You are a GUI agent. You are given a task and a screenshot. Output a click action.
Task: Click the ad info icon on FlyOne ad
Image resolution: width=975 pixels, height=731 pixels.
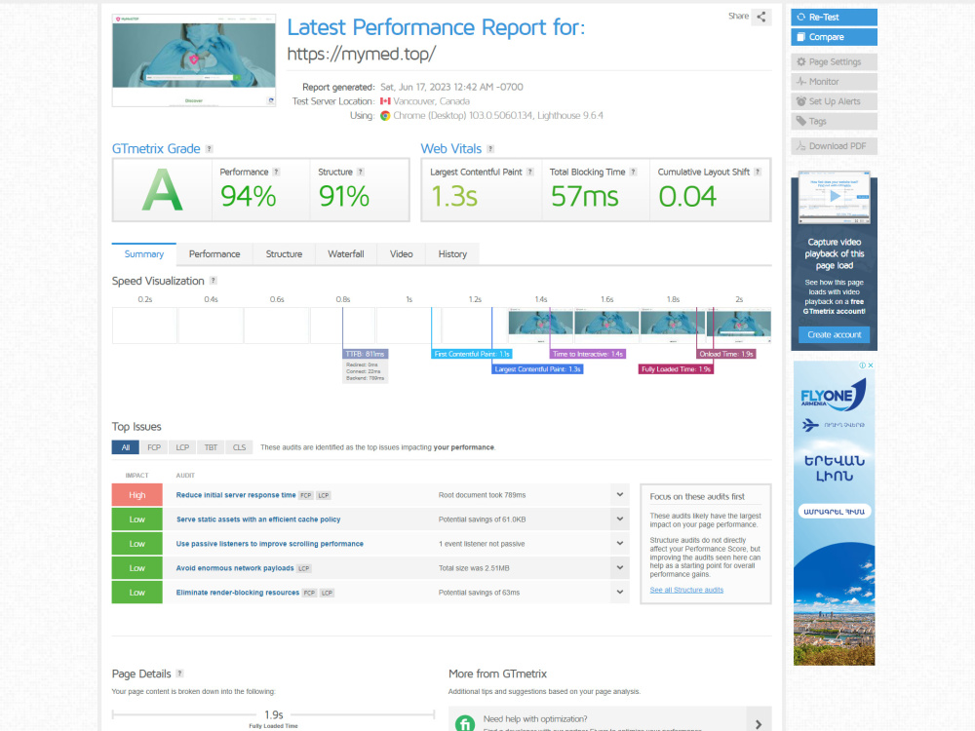point(863,365)
